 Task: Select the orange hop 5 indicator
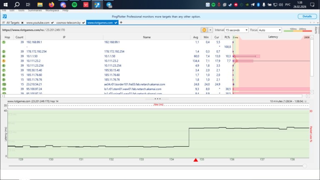click(4, 61)
